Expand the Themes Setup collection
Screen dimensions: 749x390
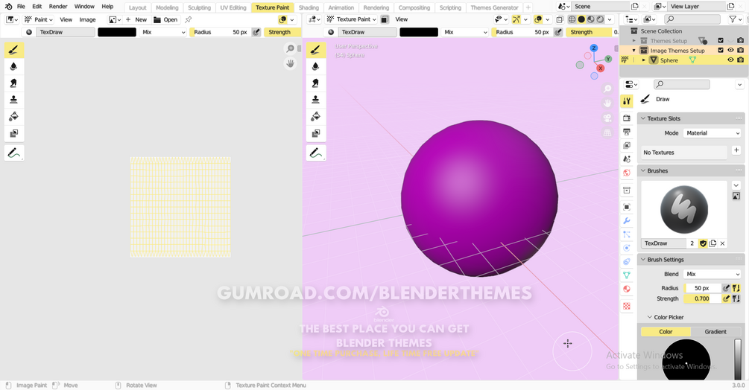pos(634,40)
